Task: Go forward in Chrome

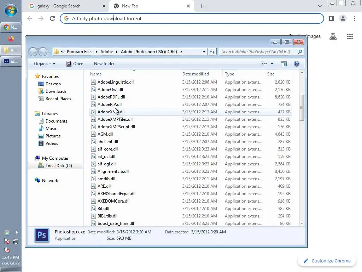Action: [41, 18]
